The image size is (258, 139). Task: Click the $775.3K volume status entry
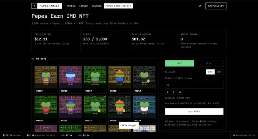click(12, 136)
